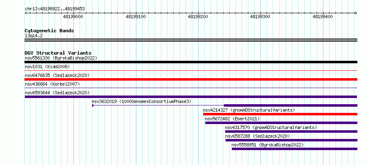Select the purple nsv5672482 variant bar

[281, 123]
